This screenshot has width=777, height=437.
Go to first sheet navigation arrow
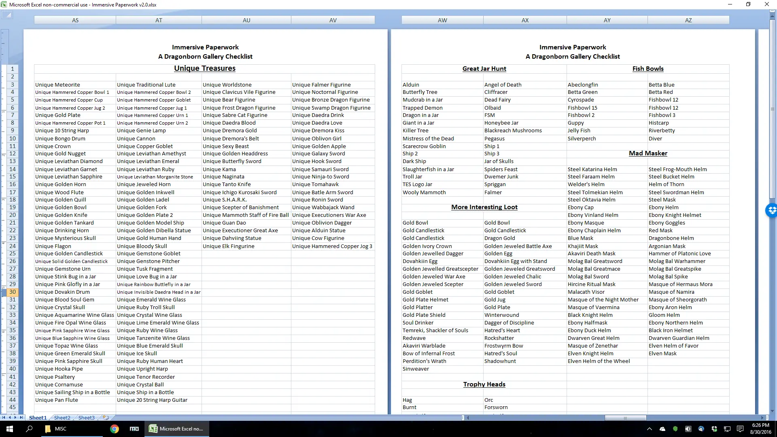pyautogui.click(x=4, y=418)
